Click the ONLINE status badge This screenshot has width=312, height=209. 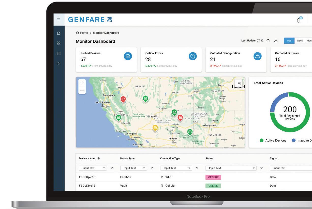213,186
